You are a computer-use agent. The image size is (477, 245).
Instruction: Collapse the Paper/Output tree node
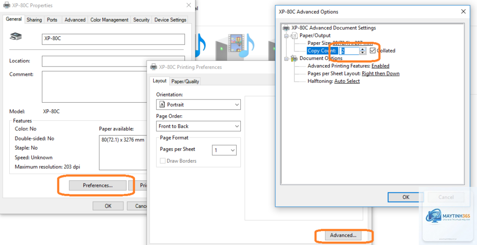click(x=286, y=36)
